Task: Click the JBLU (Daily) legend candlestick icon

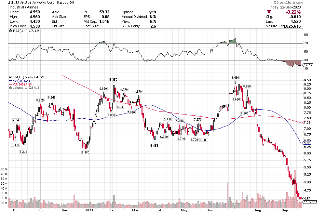Action: pos(10,77)
